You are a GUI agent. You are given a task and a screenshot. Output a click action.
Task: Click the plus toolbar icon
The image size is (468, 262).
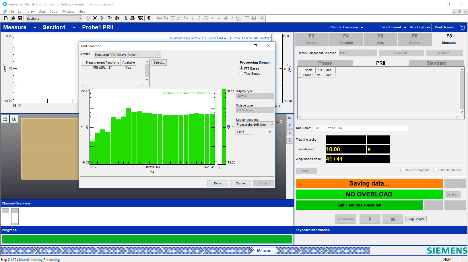point(212,18)
